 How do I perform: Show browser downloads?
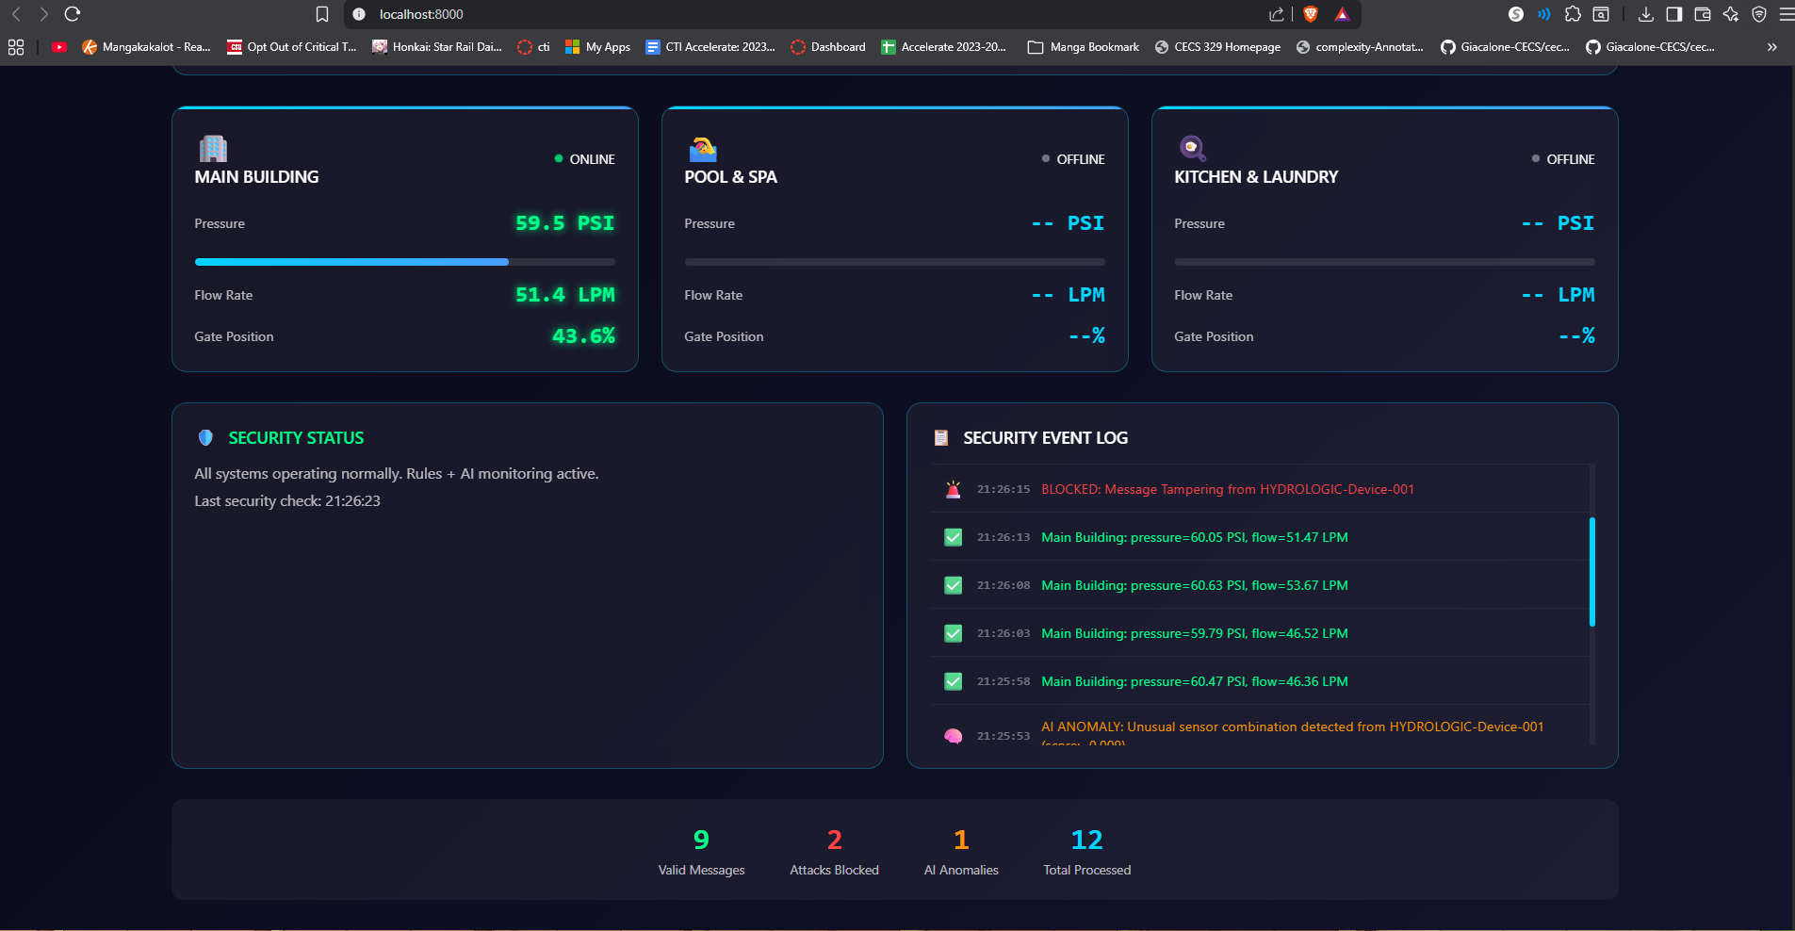pyautogui.click(x=1646, y=14)
